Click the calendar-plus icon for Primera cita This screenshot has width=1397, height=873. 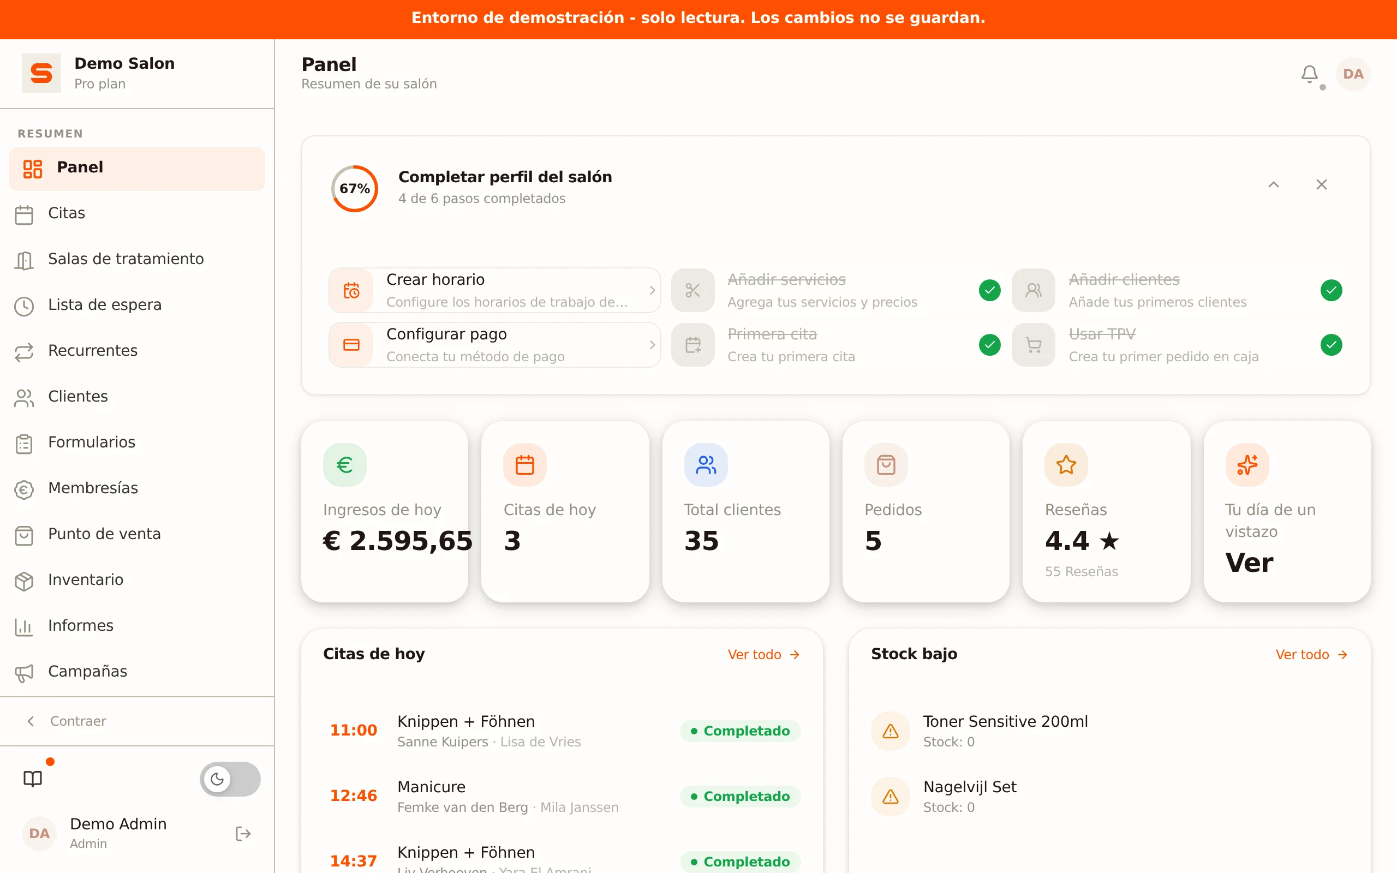(692, 345)
